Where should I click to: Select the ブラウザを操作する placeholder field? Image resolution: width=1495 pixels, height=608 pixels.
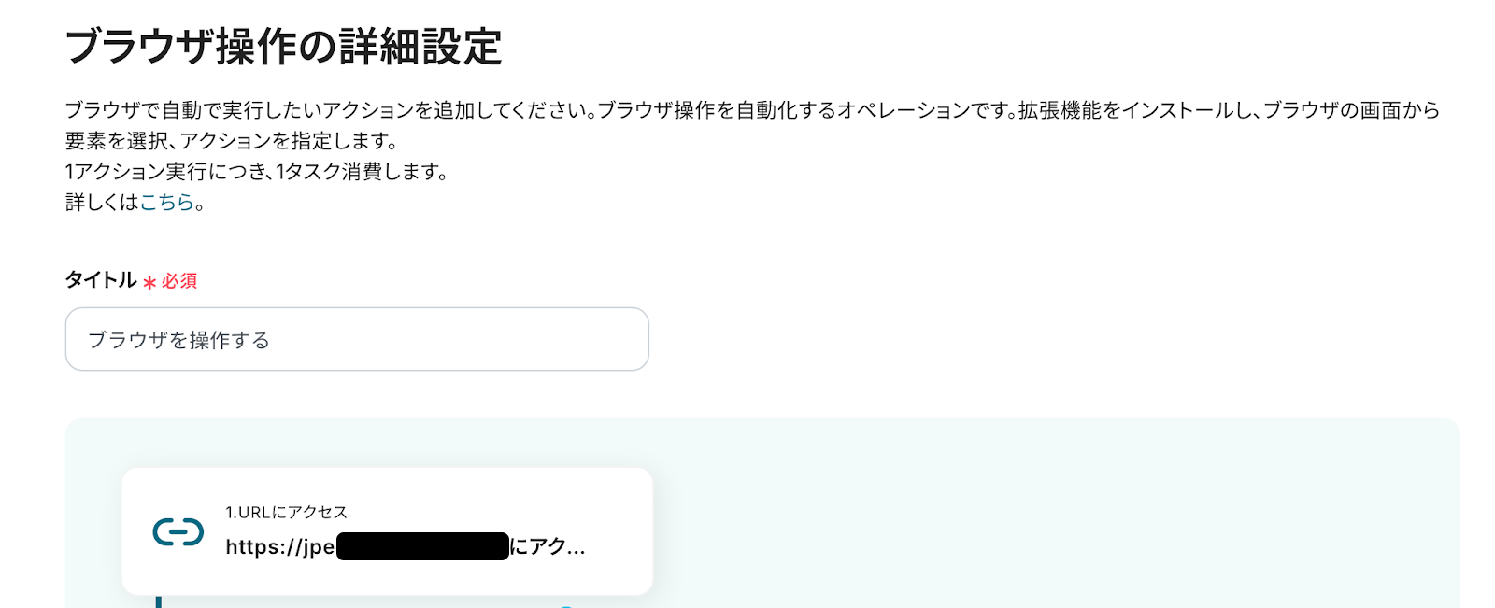click(357, 339)
